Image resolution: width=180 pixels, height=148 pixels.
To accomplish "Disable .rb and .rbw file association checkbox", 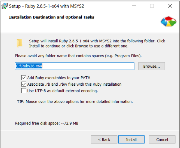I will click(x=24, y=84).
